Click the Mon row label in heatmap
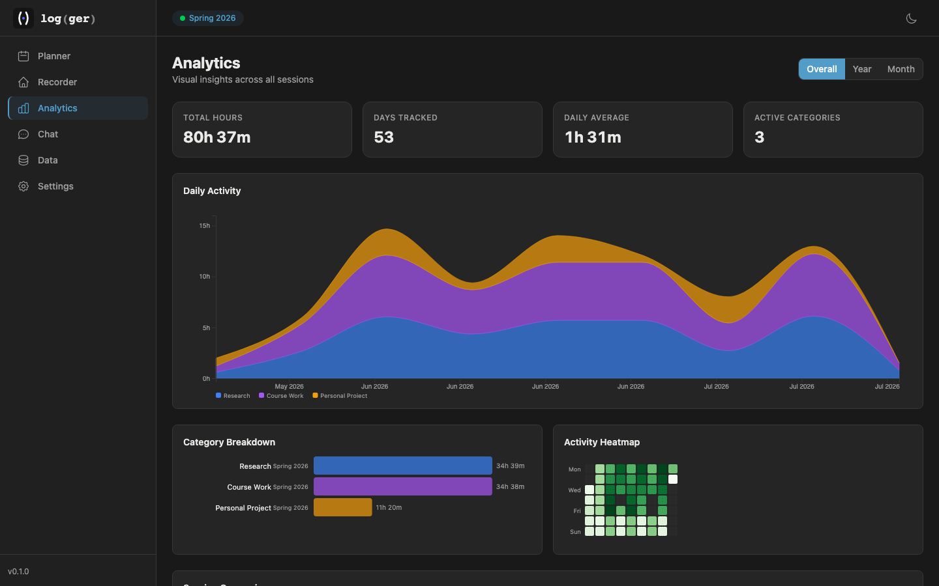 (574, 469)
